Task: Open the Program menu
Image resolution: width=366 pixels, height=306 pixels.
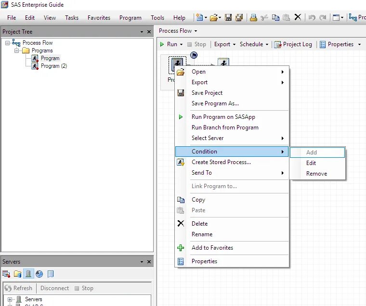Action: pos(130,18)
